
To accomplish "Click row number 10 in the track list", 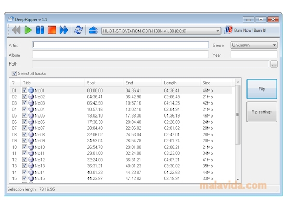I will click(x=14, y=147).
